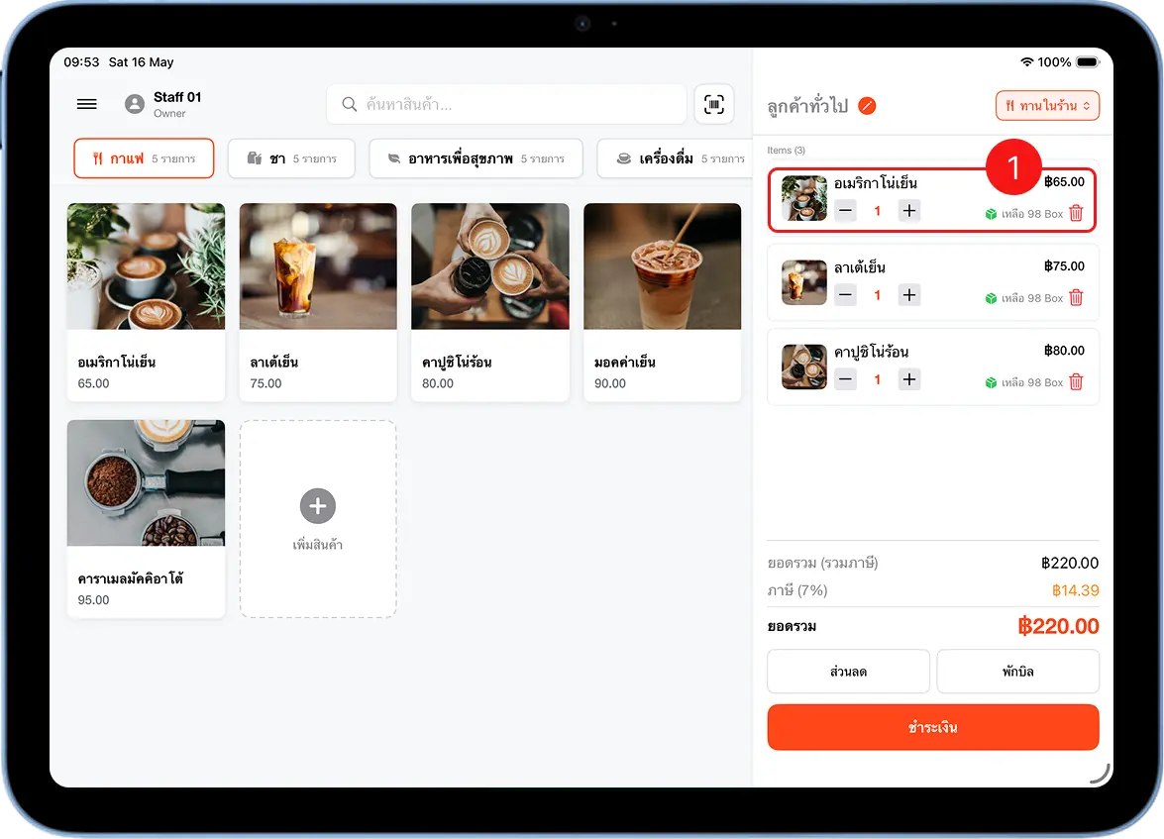Decrease quantity of ลาเต้เย็น

pos(845,295)
